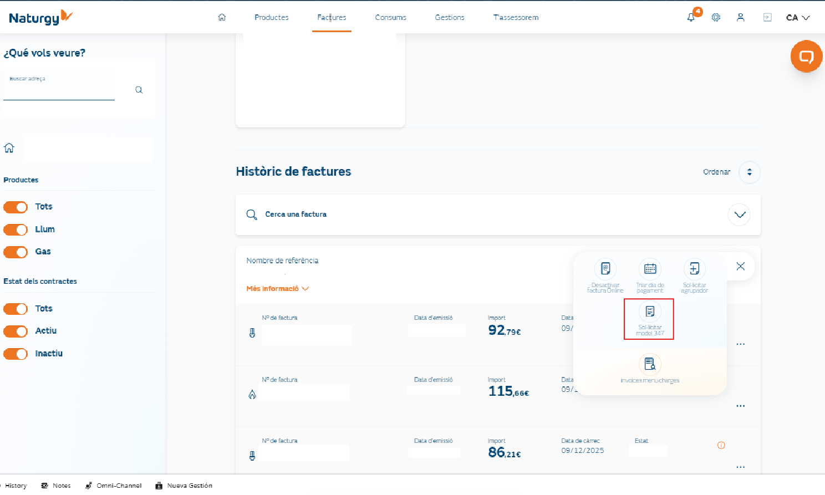Click Desactivar factura Online icon
This screenshot has width=825, height=495.
click(605, 269)
